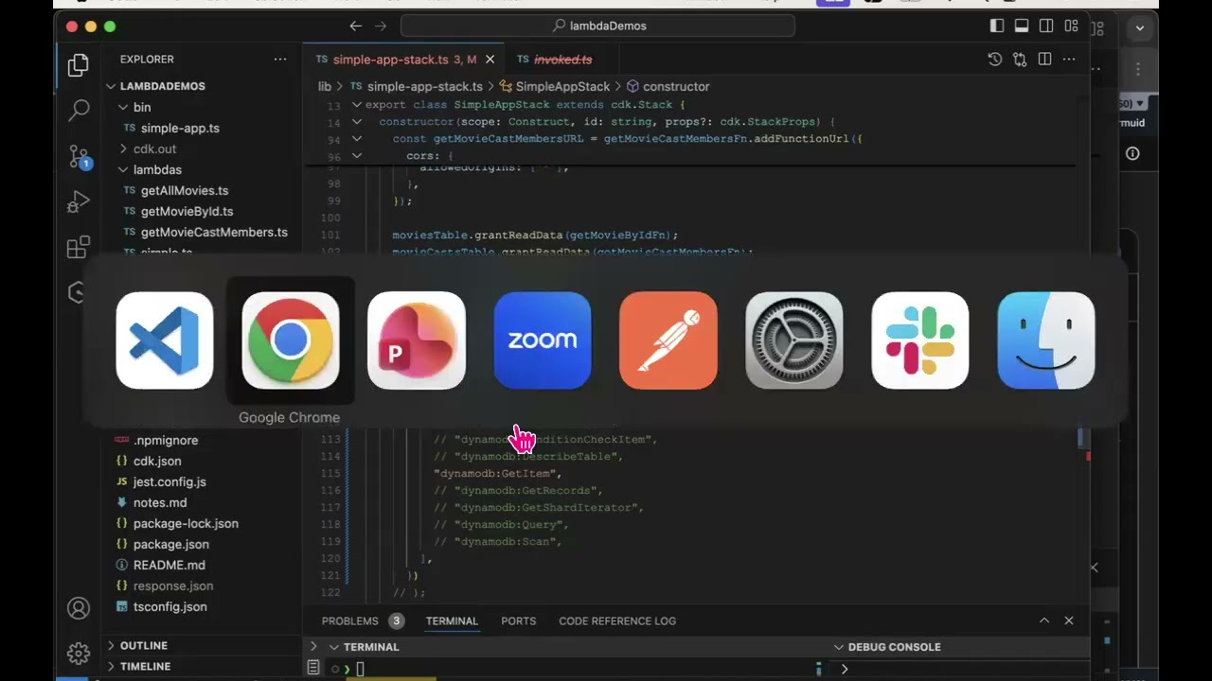This screenshot has height=681, width=1212.
Task: Close the bottom panel with X
Action: 1069,620
